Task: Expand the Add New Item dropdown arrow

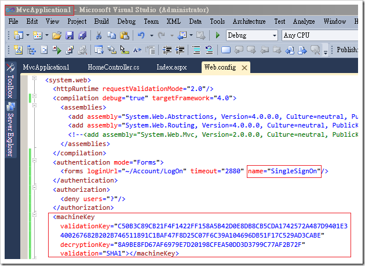Action: click(x=47, y=35)
